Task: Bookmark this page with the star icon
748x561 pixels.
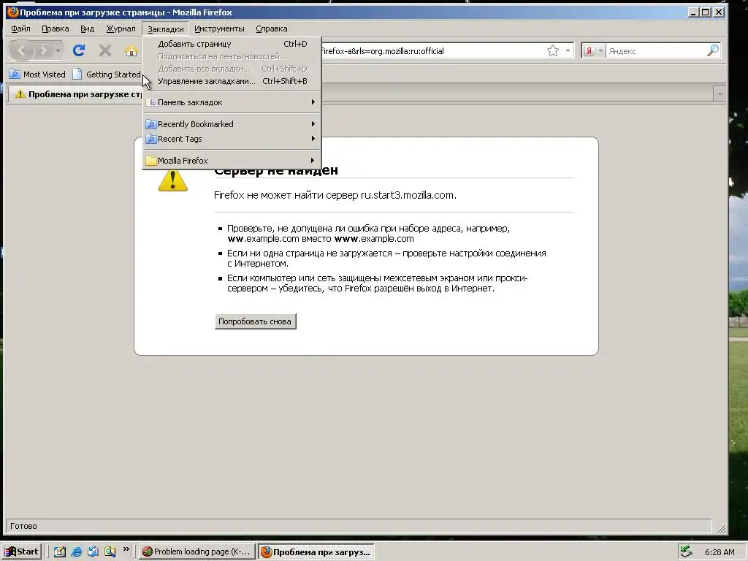Action: tap(553, 50)
